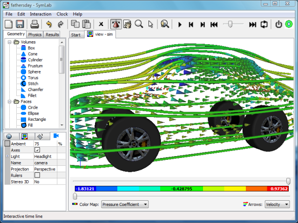This screenshot has width=298, height=223.
Task: Click the playback speed slider in toolbar
Action: [229, 24]
